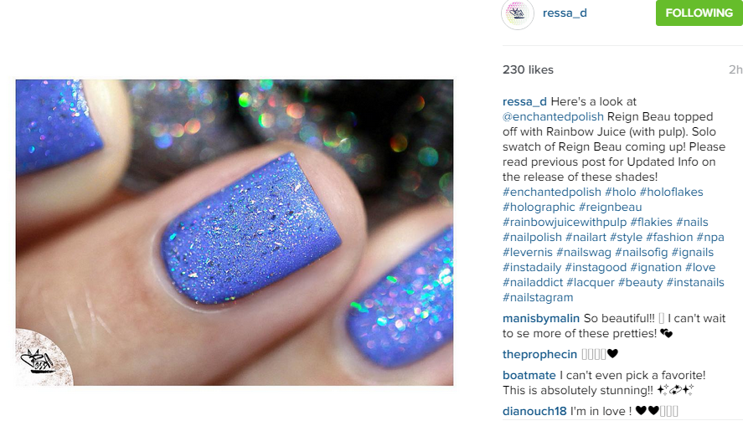Open the #reignbeau hashtag
Image resolution: width=743 pixels, height=426 pixels.
pos(611,207)
